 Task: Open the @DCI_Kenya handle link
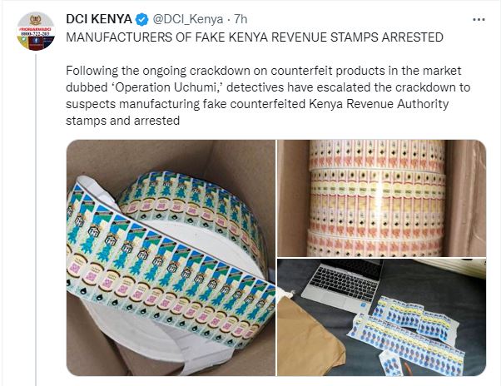pos(188,19)
